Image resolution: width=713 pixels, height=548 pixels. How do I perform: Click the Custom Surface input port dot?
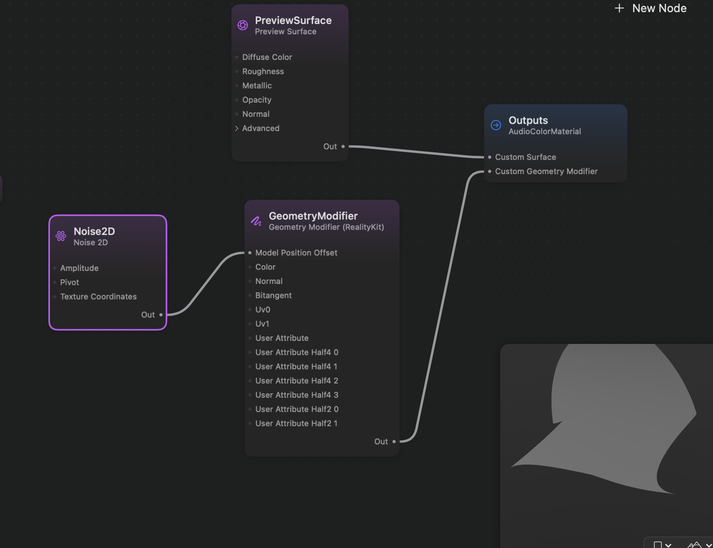tap(490, 157)
